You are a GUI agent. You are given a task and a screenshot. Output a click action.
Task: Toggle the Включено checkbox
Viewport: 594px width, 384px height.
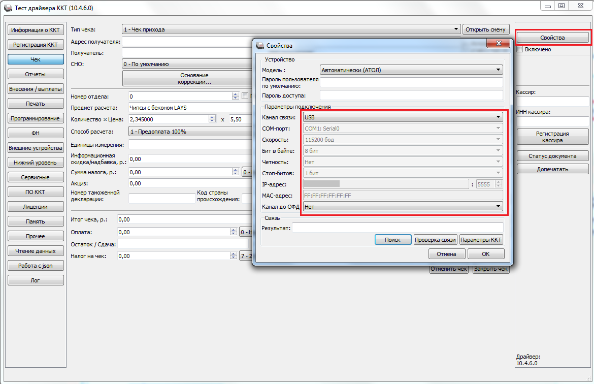tap(520, 49)
